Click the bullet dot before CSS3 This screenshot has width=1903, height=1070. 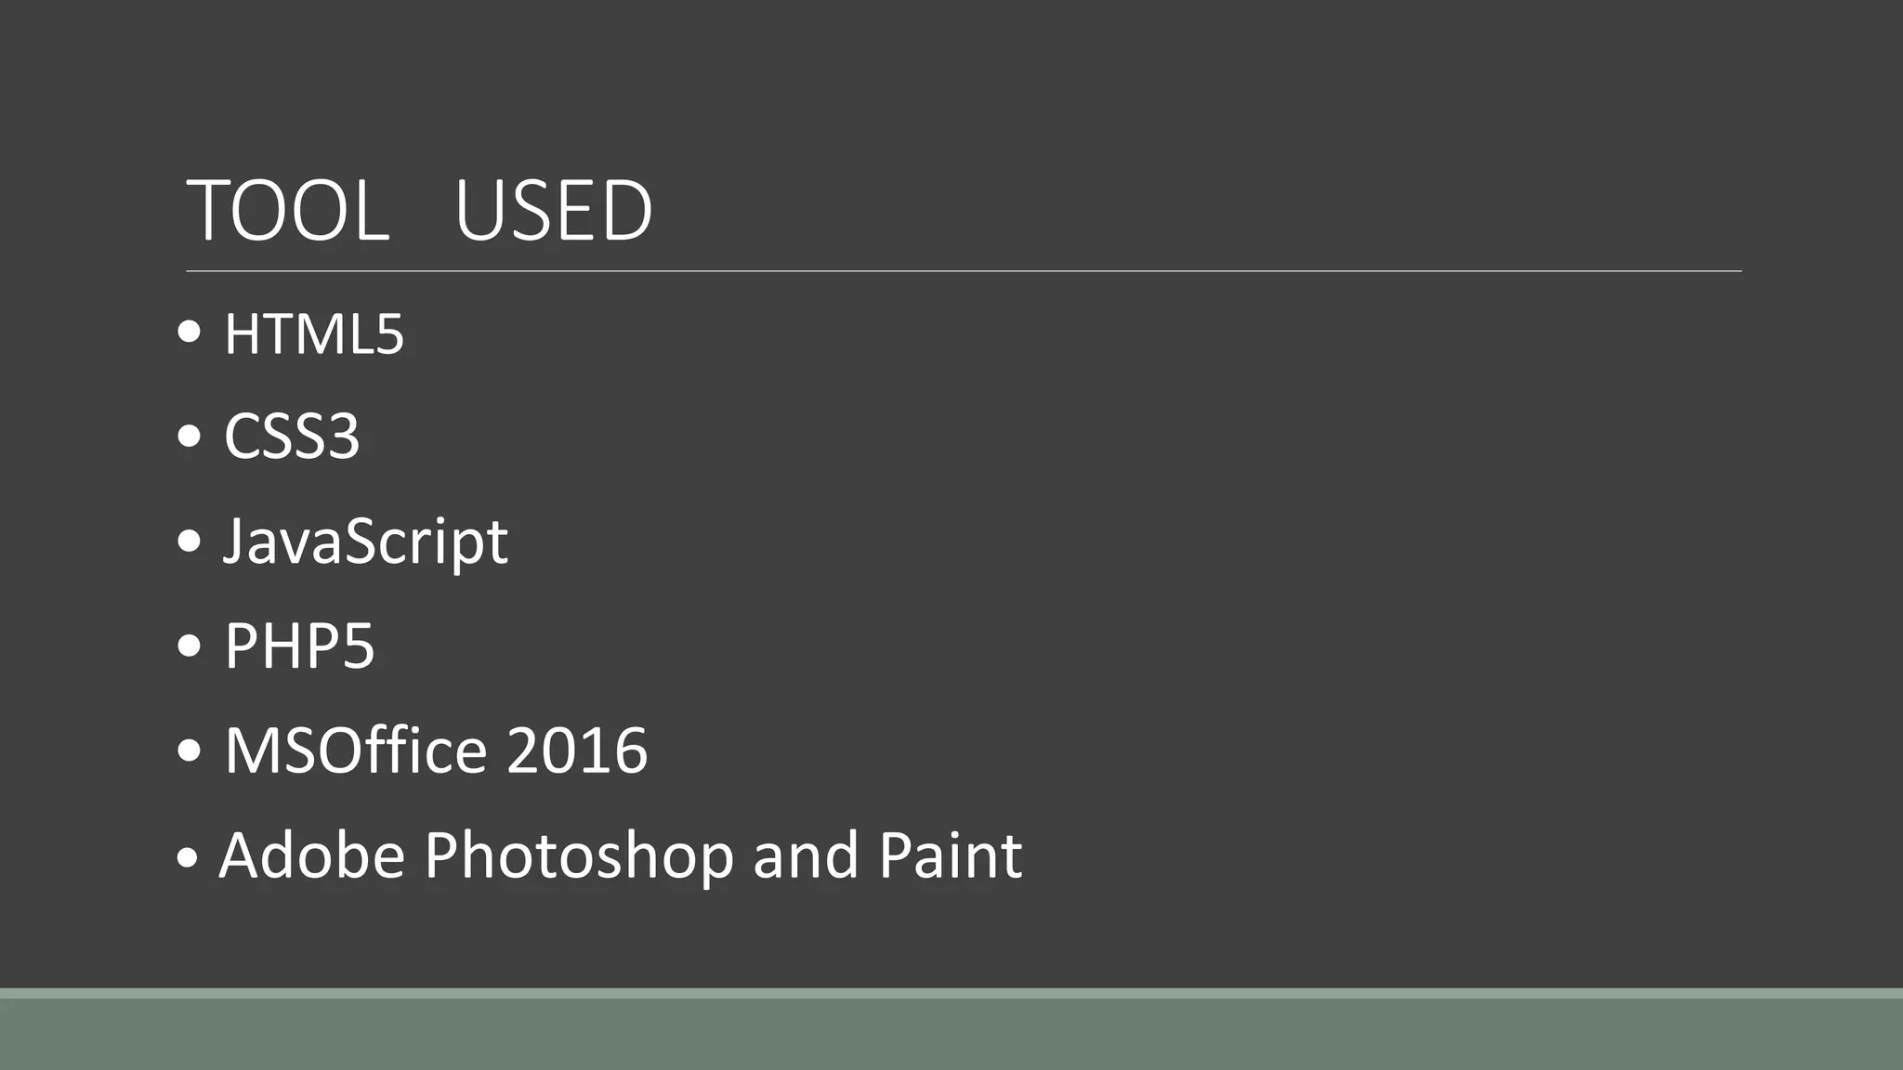[x=189, y=436]
